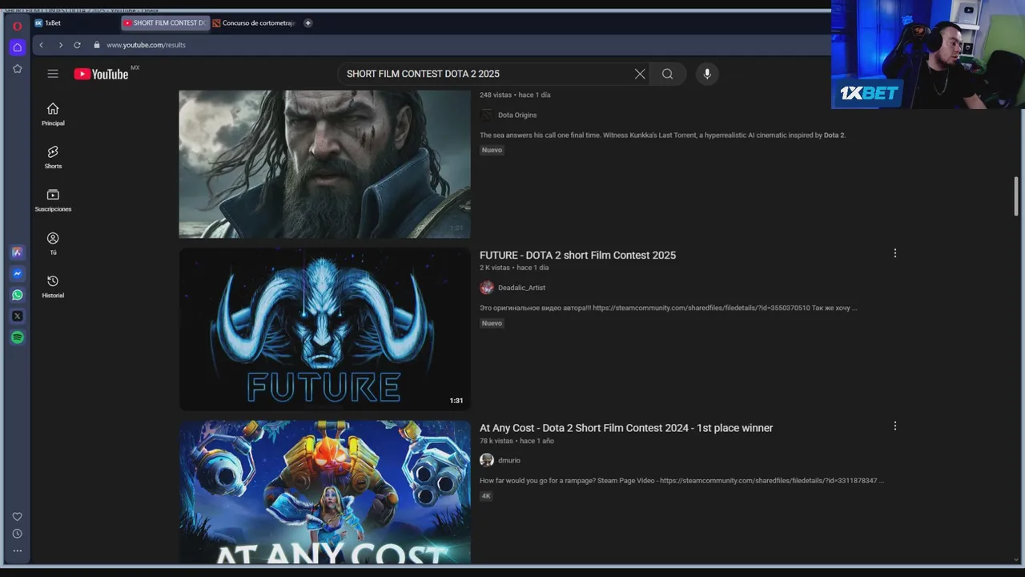The width and height of the screenshot is (1025, 577).
Task: Open WhatsApp in the Opera sidebar
Action: 17,295
